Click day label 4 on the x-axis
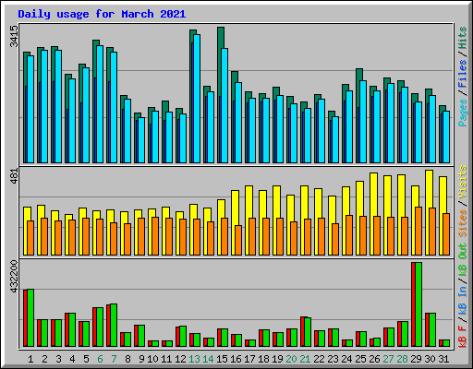Screen dimensions: 473x369 coord(72,359)
